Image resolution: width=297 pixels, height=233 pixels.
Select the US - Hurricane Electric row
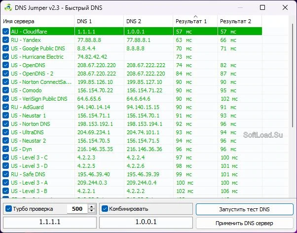tap(132, 57)
